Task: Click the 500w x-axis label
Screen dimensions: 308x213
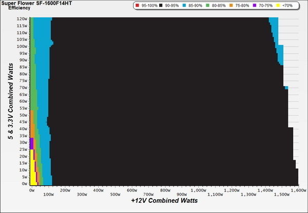Action: click(x=115, y=195)
